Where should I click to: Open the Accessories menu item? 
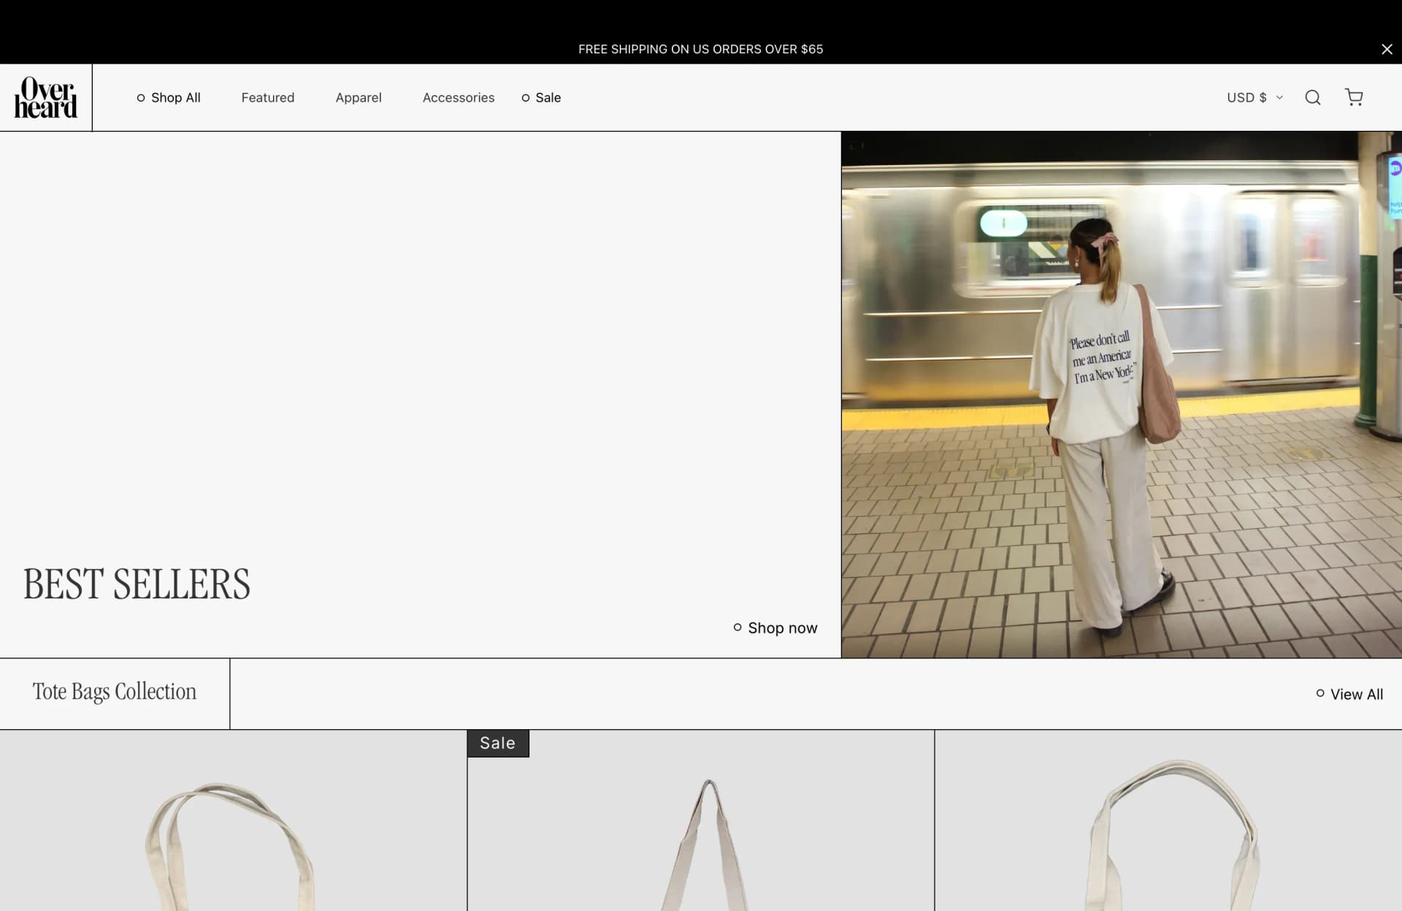tap(459, 97)
